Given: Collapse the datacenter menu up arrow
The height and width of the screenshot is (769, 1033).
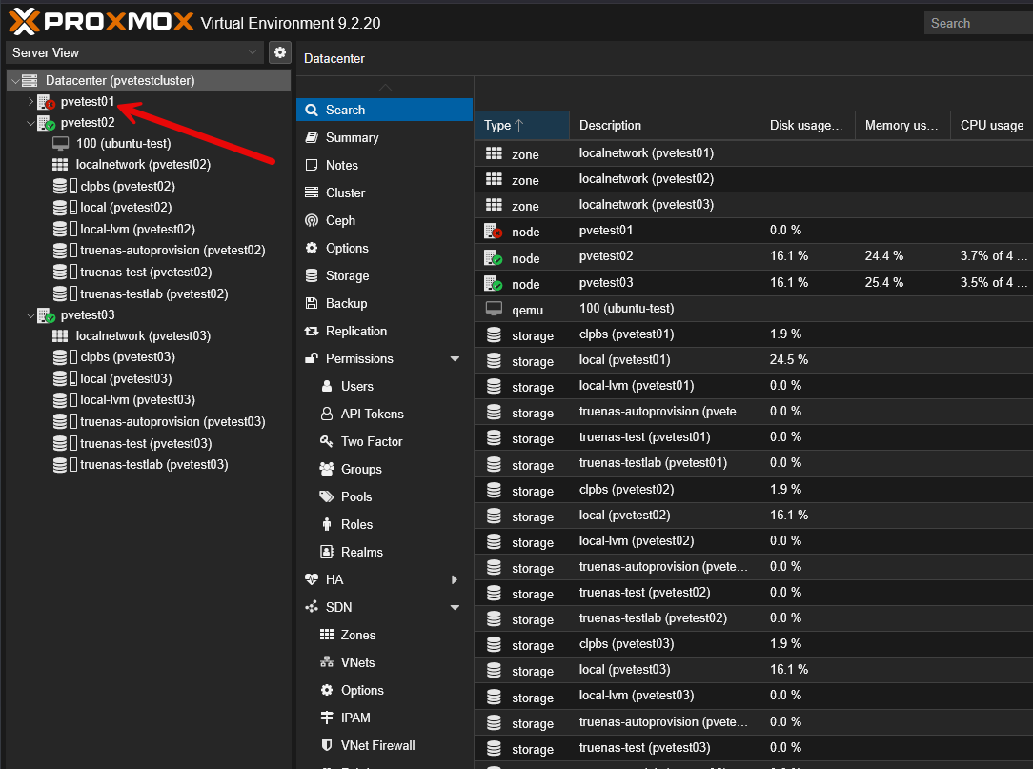Looking at the screenshot, I should point(385,88).
